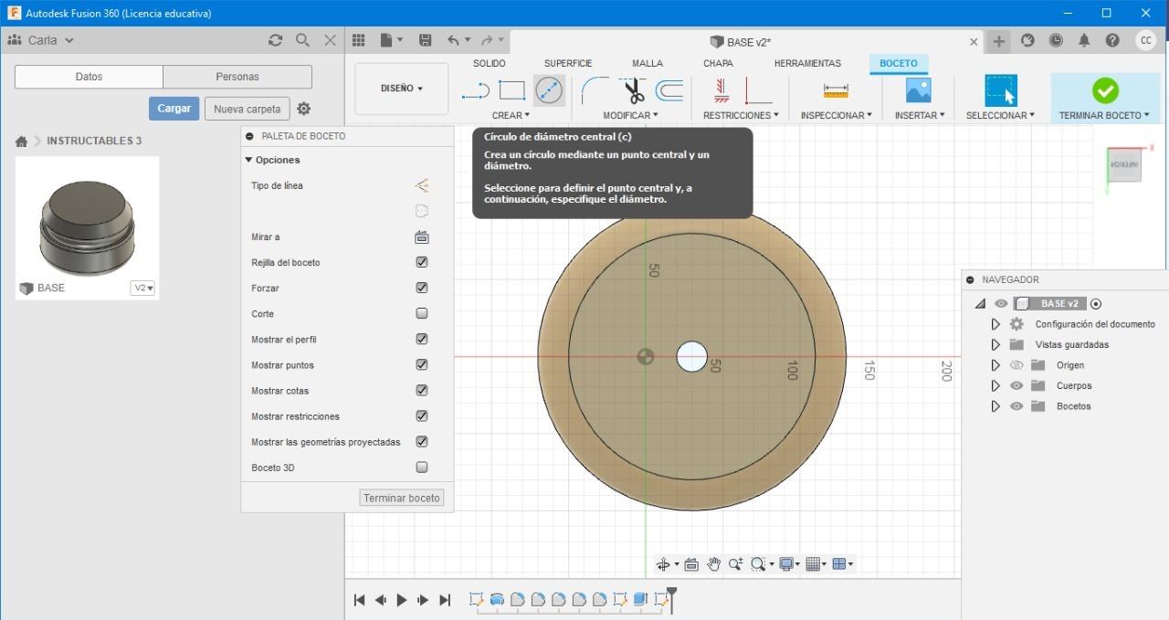1169x620 pixels.
Task: Disable the Rejilla del boceto checkbox
Action: (422, 262)
